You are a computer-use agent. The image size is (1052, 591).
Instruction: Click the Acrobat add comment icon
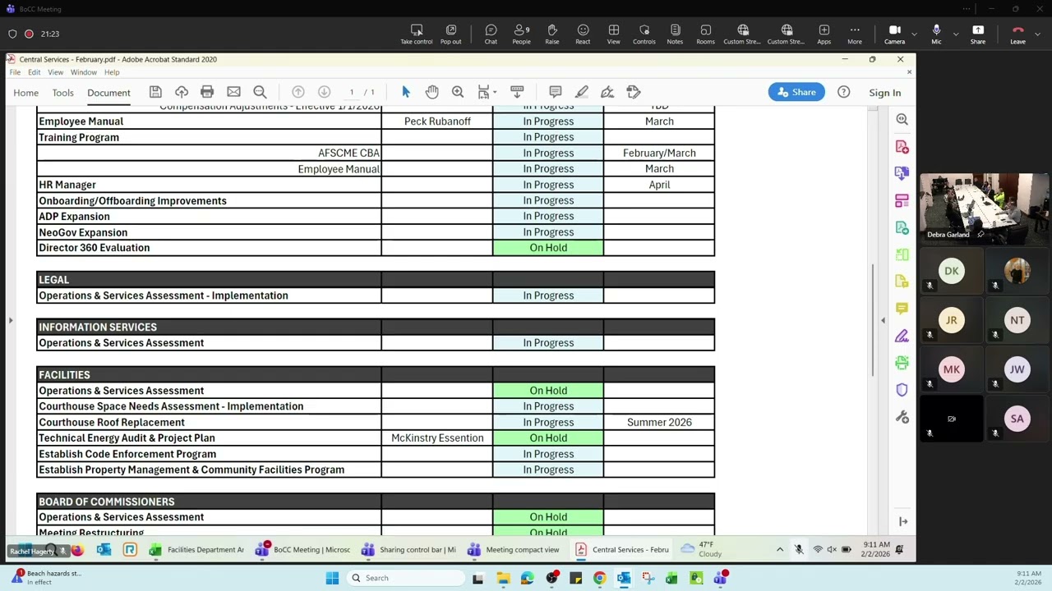[556, 92]
